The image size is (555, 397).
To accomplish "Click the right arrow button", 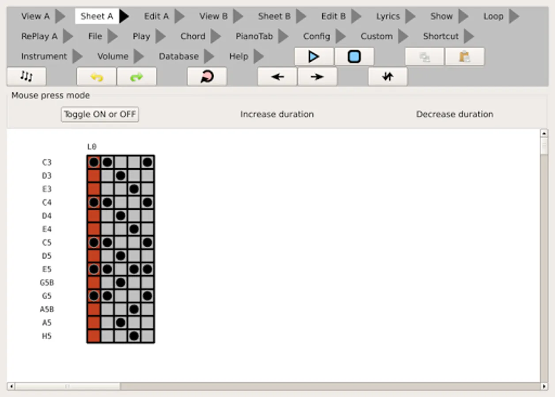I will [317, 76].
